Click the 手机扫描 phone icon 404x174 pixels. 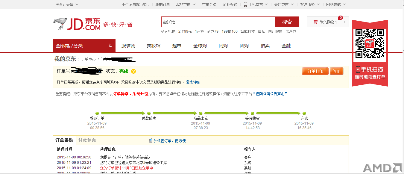(358, 69)
